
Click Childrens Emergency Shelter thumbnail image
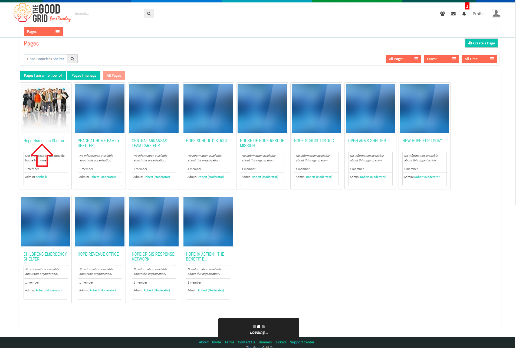click(46, 222)
